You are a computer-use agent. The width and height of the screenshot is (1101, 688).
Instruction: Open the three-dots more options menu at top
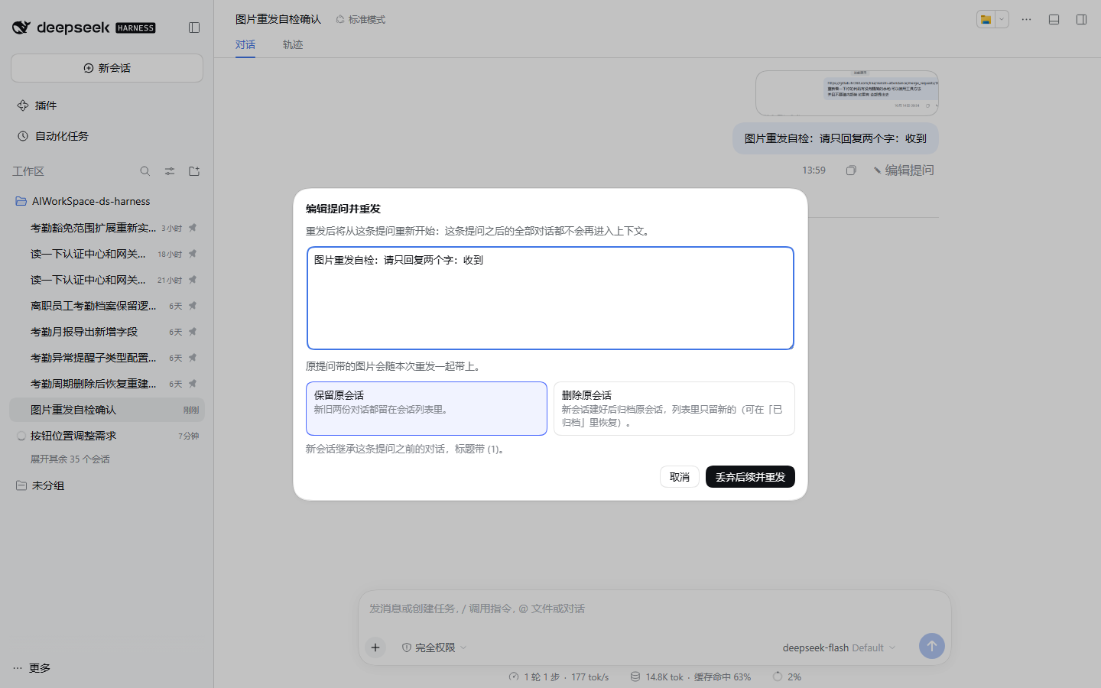click(1026, 19)
